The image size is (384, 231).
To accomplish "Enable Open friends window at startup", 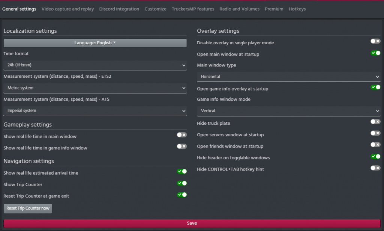I will coord(375,145).
